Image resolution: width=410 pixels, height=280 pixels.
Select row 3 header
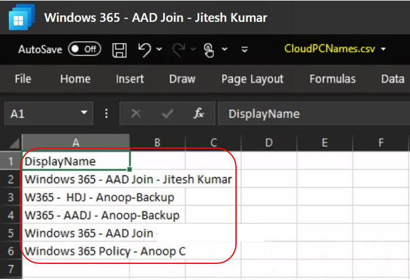pyautogui.click(x=11, y=197)
